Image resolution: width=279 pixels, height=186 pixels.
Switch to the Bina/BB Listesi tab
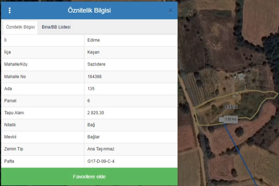click(56, 27)
